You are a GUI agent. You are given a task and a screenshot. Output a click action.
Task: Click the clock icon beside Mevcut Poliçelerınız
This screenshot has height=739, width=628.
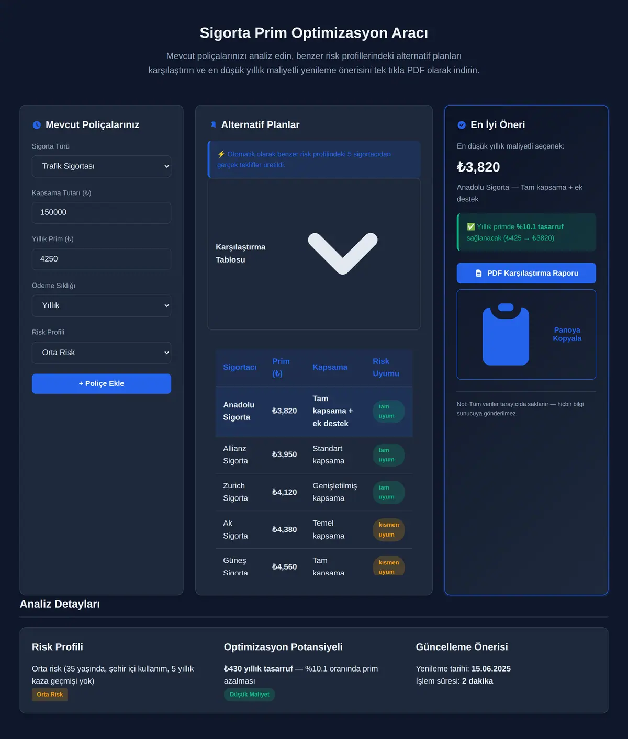coord(37,125)
